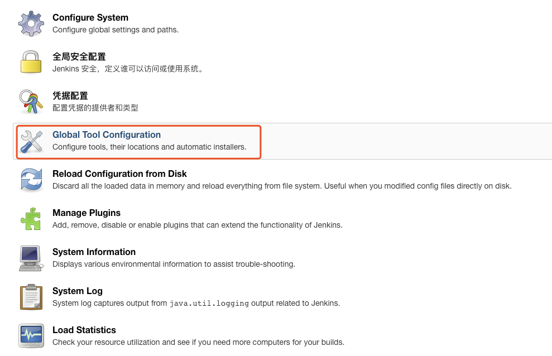Open Configure System settings
552x356 pixels.
90,17
